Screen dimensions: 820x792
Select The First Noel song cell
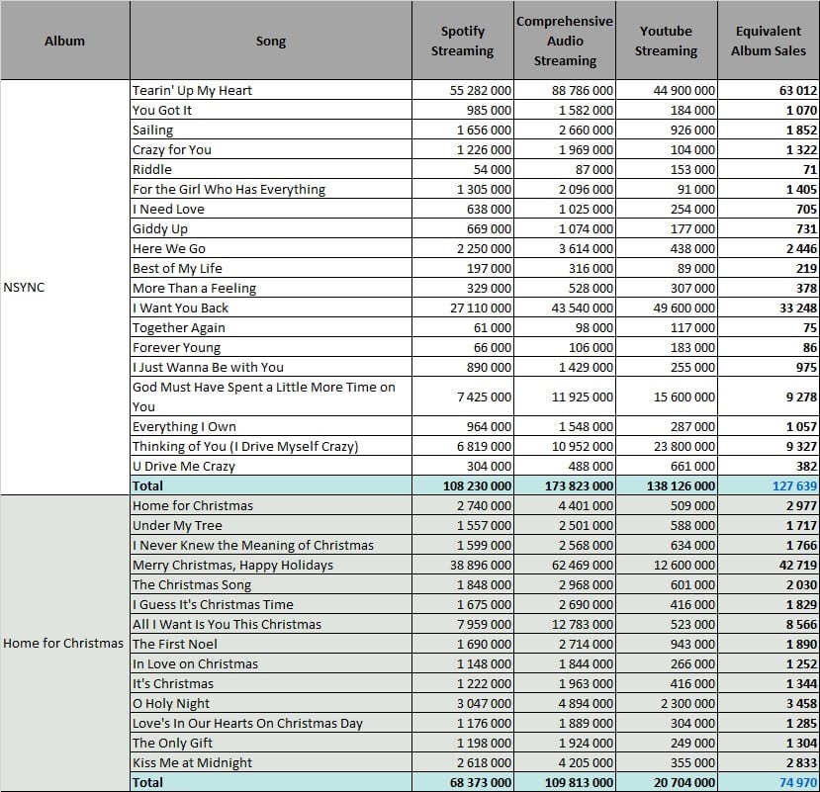pos(271,644)
